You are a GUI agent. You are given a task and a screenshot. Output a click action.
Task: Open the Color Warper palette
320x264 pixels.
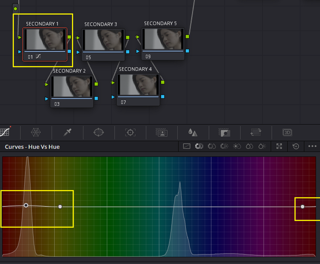tap(36, 132)
